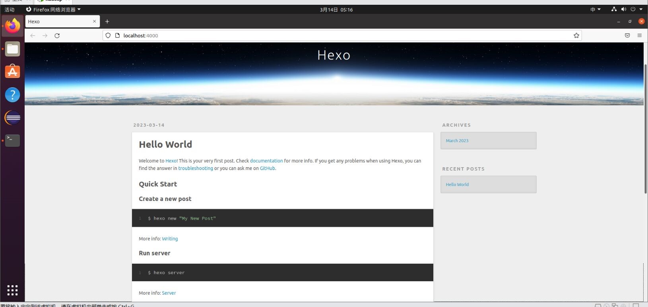Open the Terminal from the dock

click(12, 140)
